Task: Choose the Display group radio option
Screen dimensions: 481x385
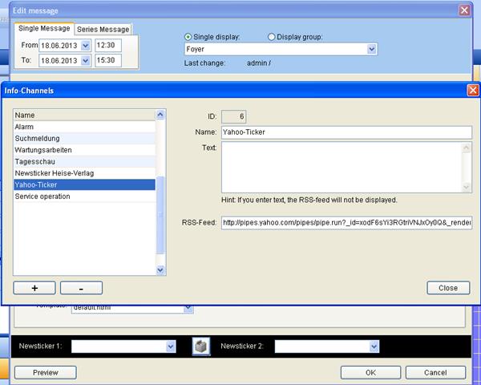Action: tap(272, 37)
